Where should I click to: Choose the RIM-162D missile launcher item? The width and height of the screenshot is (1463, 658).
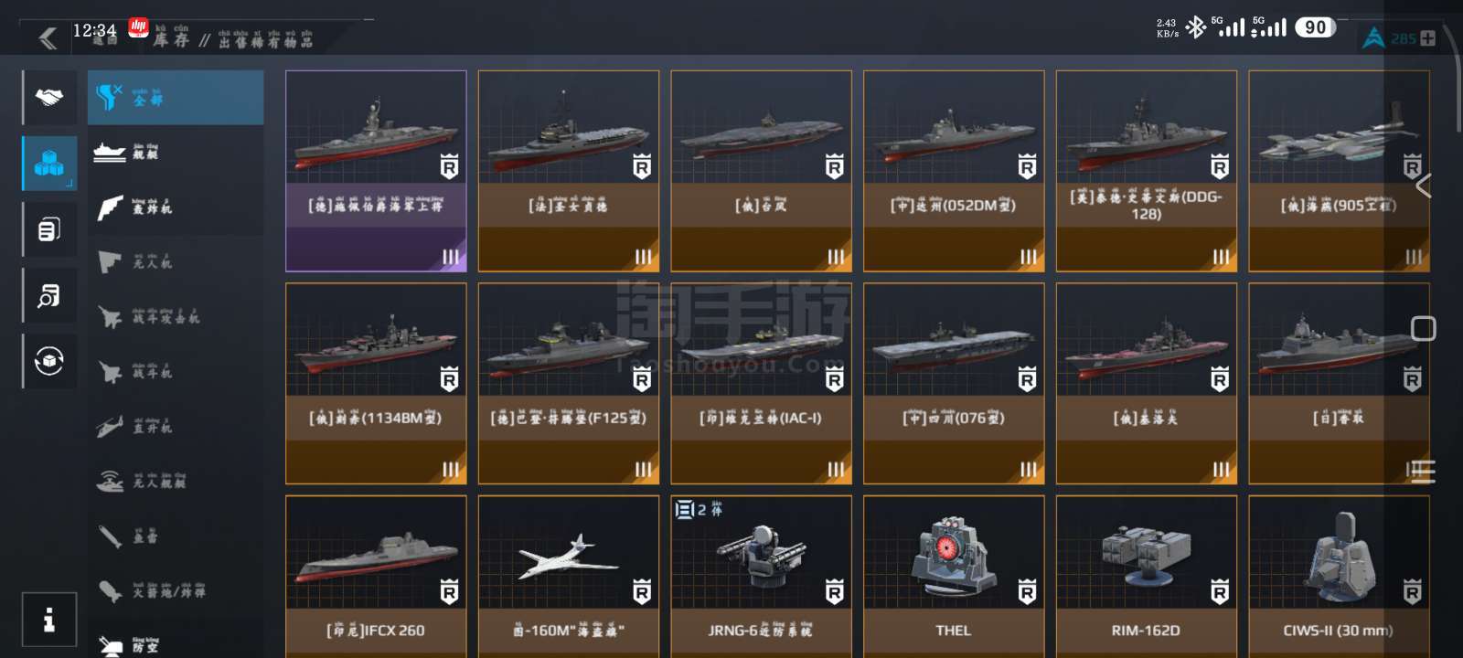tap(1147, 577)
